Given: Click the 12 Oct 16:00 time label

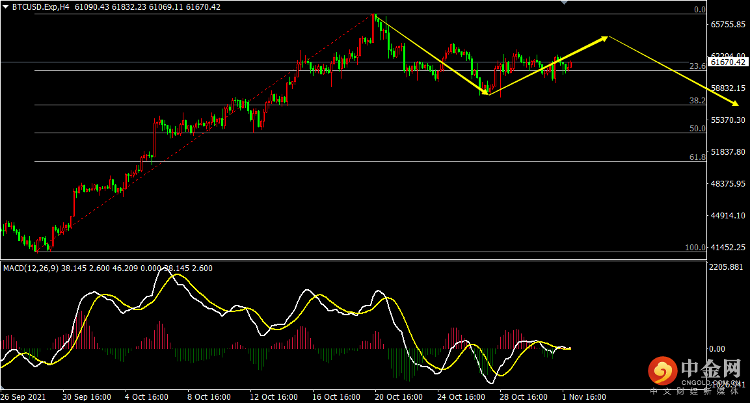Looking at the screenshot, I should click(x=274, y=396).
